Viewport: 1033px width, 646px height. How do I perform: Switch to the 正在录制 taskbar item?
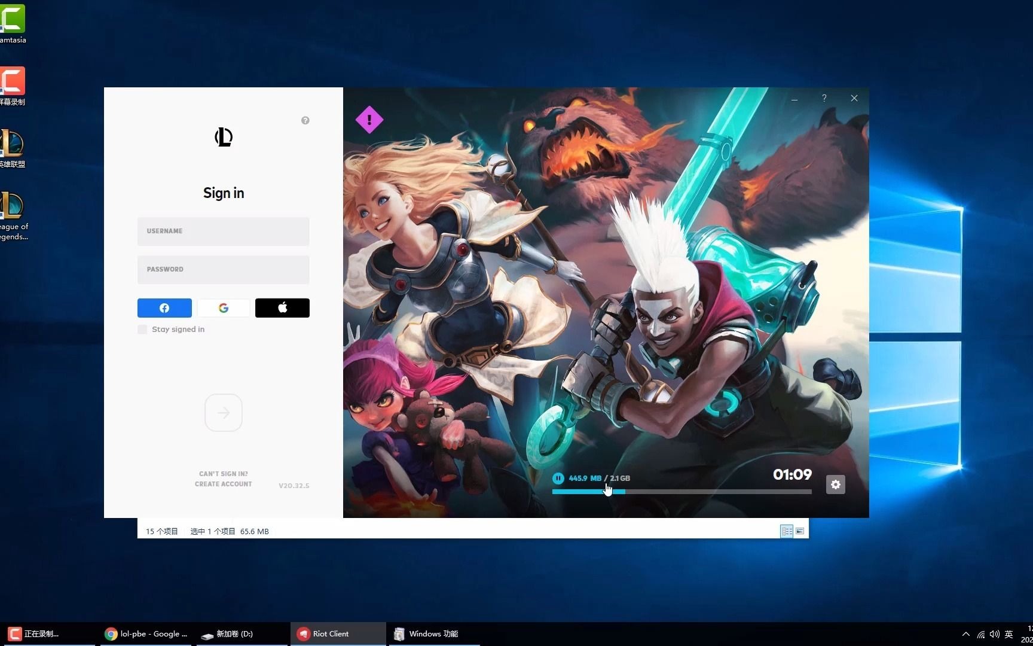(x=48, y=634)
